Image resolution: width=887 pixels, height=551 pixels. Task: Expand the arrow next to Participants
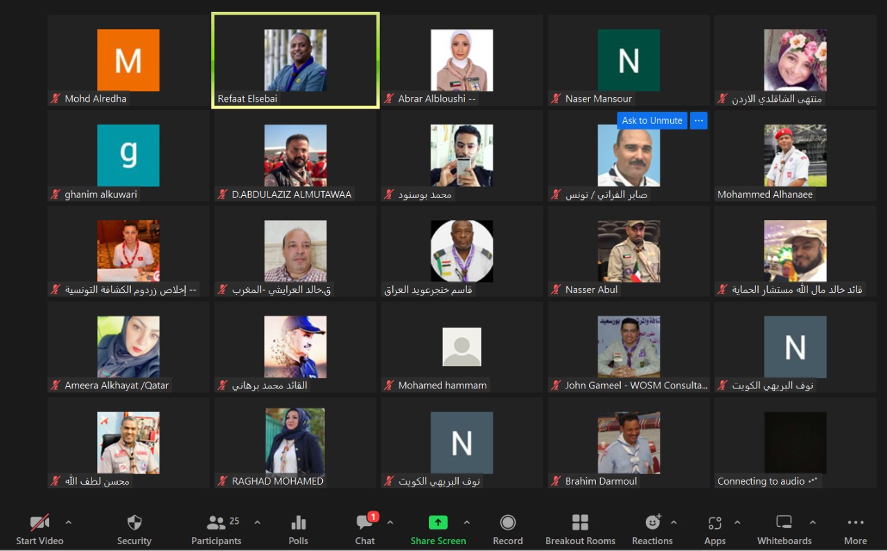tap(257, 523)
